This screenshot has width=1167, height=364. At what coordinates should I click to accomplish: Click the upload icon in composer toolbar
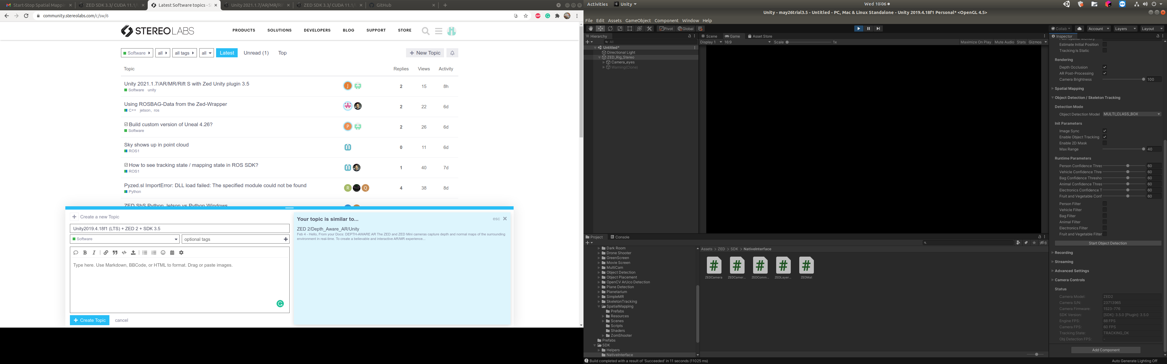point(133,253)
